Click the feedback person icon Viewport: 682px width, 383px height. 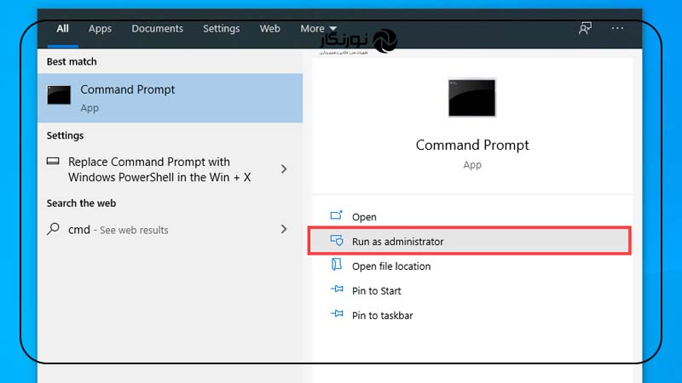(x=585, y=29)
